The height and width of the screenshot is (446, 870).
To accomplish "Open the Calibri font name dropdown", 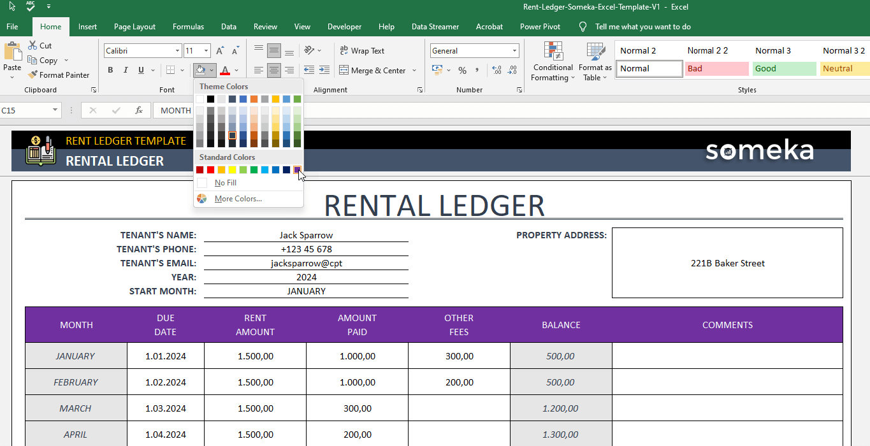I will [x=177, y=51].
